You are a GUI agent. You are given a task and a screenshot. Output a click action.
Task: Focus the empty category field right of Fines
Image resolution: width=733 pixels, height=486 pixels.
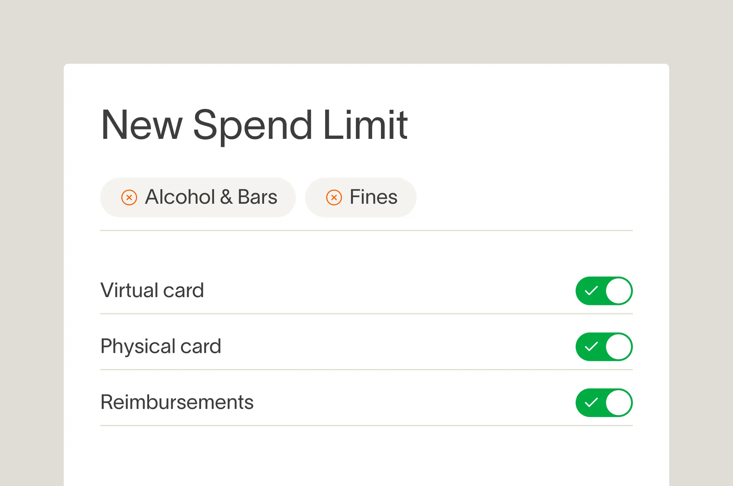click(x=525, y=197)
